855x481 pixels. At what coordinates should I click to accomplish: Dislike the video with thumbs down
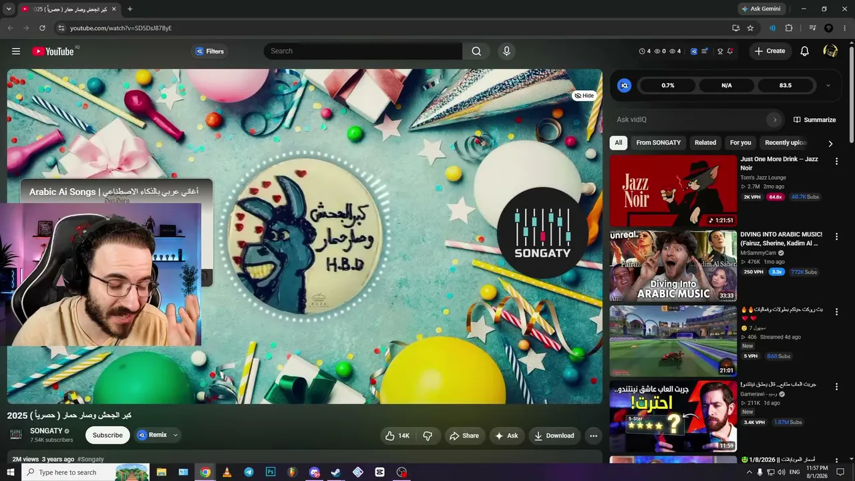tap(428, 436)
